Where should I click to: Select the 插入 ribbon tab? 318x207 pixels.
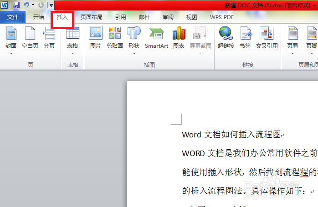click(62, 17)
